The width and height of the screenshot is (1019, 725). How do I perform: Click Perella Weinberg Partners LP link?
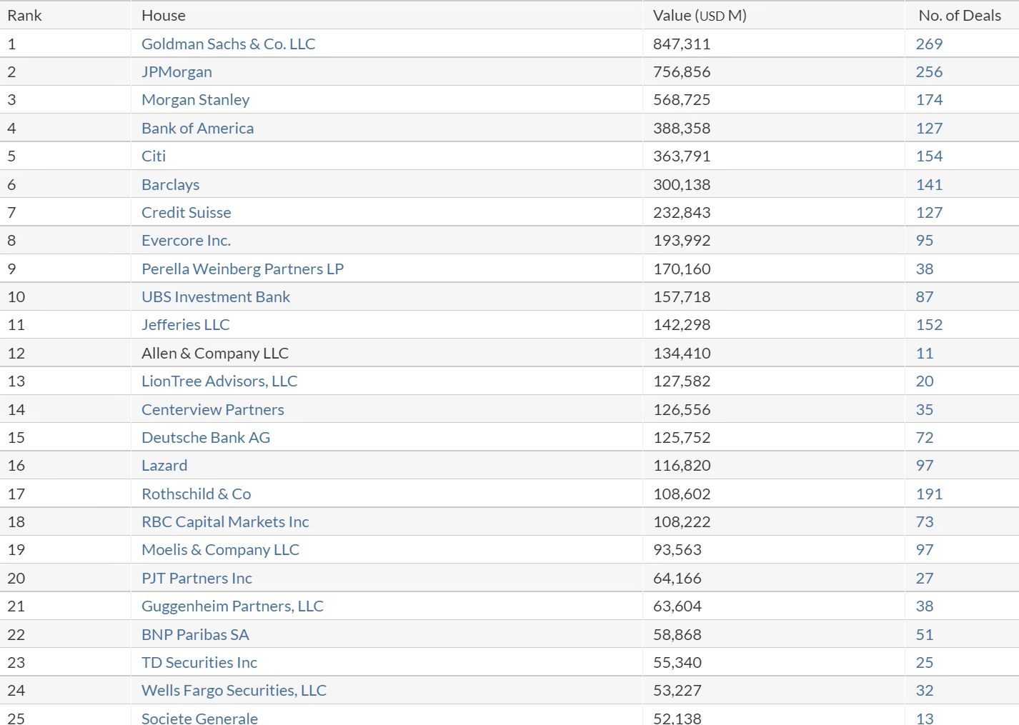(242, 269)
